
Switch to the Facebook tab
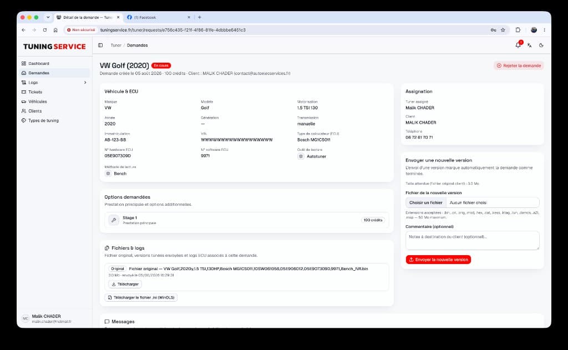click(159, 17)
